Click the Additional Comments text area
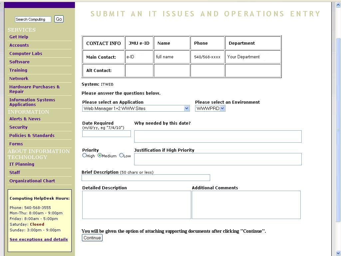 pyautogui.click(x=246, y=205)
